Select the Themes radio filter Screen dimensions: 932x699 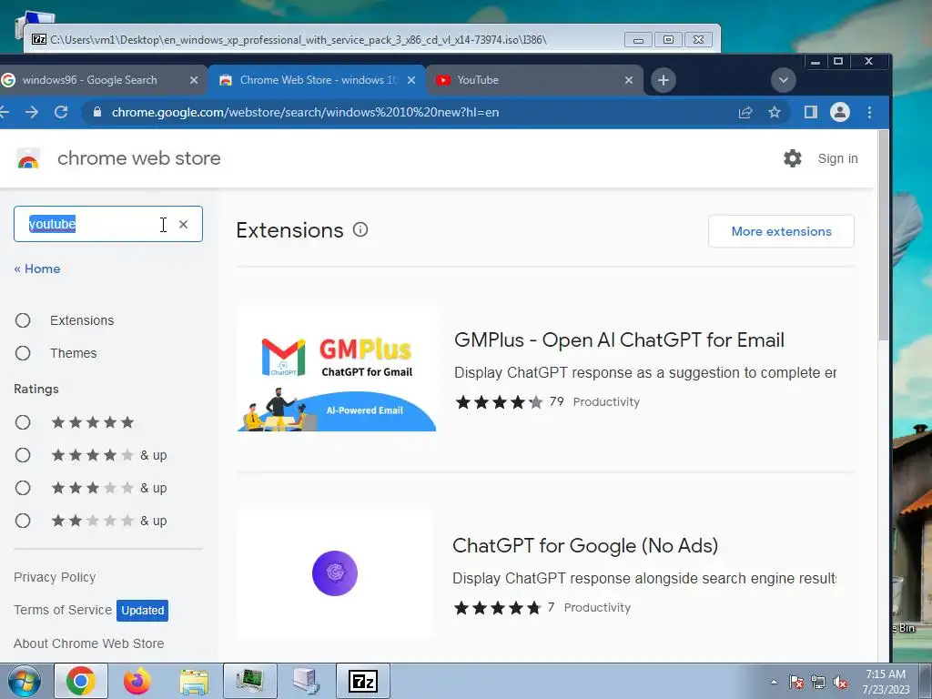pyautogui.click(x=23, y=353)
